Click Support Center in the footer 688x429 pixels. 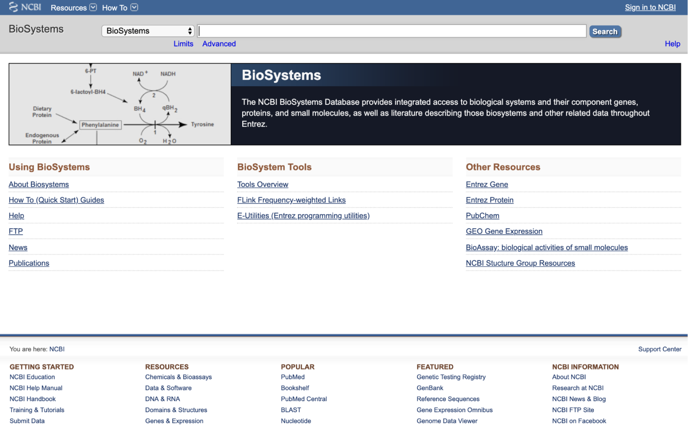pyautogui.click(x=659, y=349)
